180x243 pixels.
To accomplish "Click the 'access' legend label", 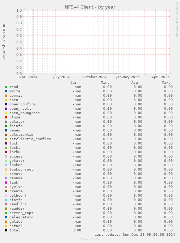I will tap(16, 156).
